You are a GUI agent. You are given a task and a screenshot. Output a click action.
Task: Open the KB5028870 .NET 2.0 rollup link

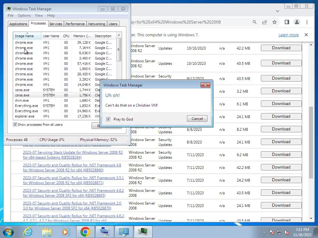[x=72, y=206]
